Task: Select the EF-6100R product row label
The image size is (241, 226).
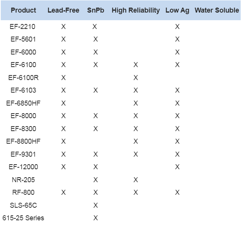Action: (x=23, y=78)
